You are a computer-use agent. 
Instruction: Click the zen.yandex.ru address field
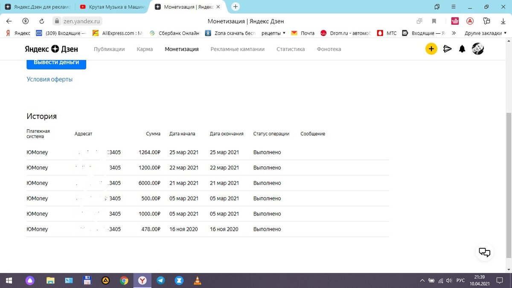(x=83, y=21)
